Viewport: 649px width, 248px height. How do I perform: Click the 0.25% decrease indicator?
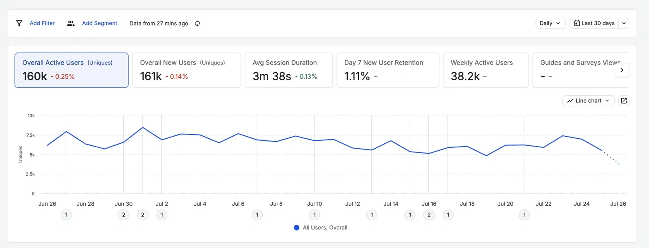[x=62, y=77]
